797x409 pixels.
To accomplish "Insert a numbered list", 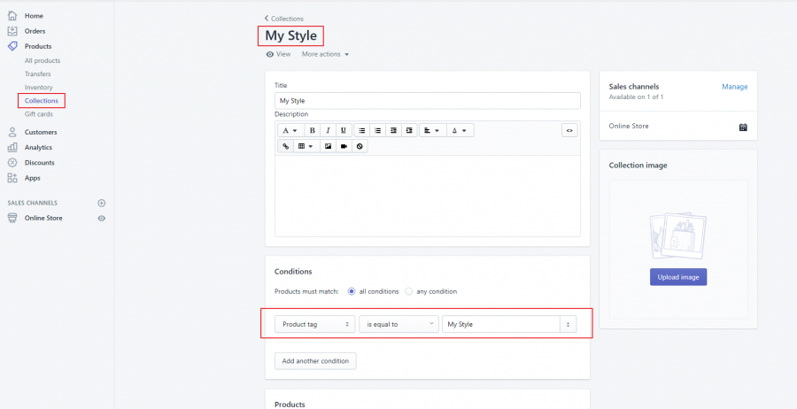I will click(x=377, y=130).
